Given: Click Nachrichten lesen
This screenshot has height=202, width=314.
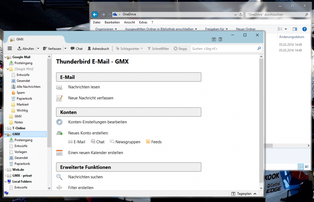Looking at the screenshot, I should pos(84,87).
